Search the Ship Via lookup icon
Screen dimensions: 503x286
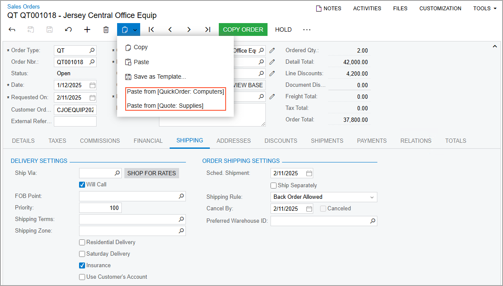click(x=117, y=173)
